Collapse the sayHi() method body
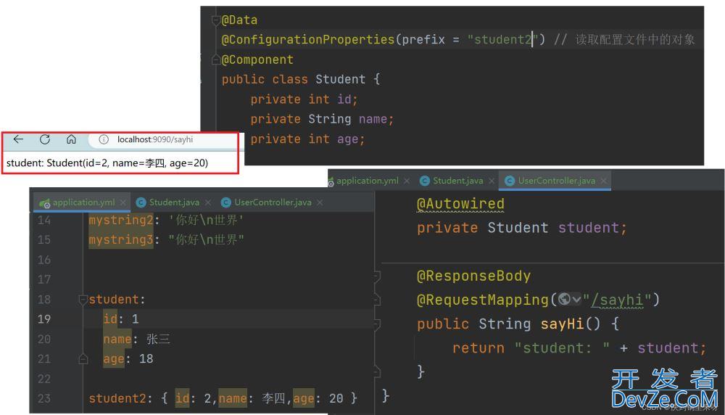Viewport: 725px width, 415px height. point(377,324)
